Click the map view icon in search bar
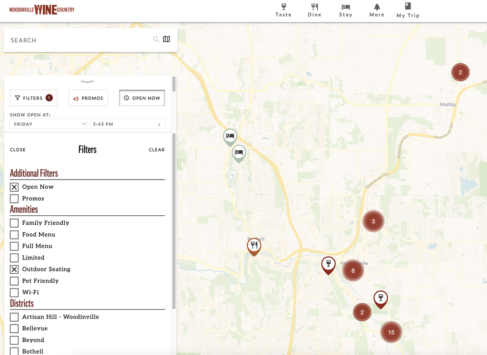The width and height of the screenshot is (487, 355). coord(166,39)
